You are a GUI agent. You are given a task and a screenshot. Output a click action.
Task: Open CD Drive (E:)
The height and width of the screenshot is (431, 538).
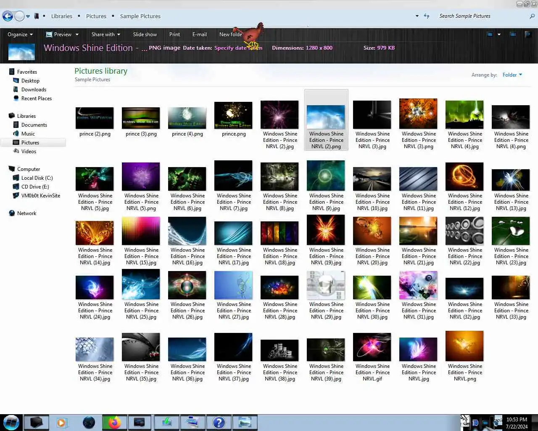(x=35, y=187)
